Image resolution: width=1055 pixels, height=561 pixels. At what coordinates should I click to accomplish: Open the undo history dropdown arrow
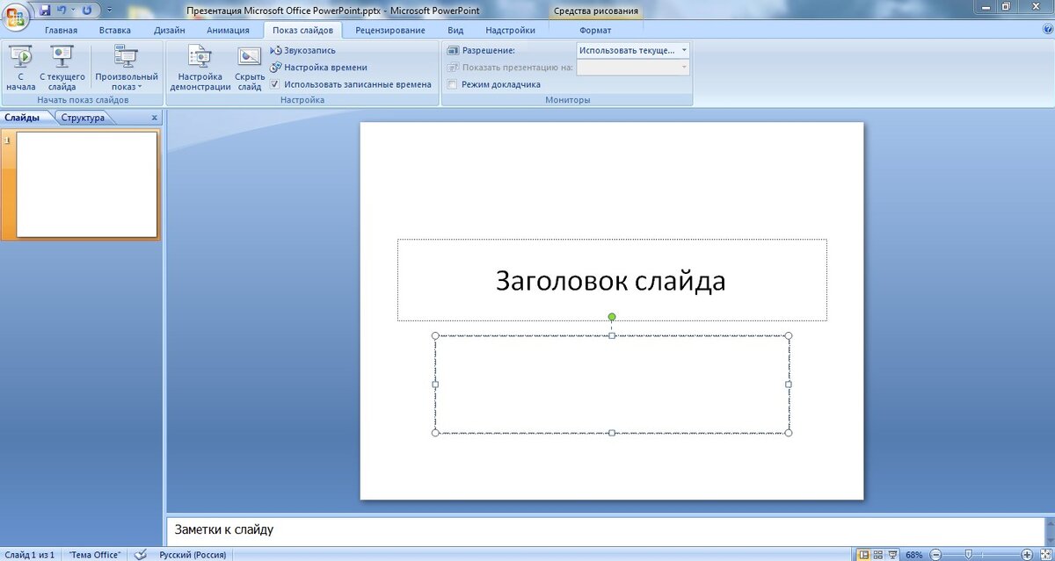tap(72, 10)
